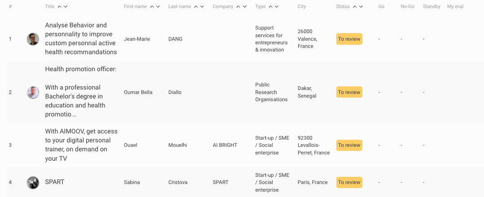
Task: Sort Type column descending with down arrow
Action: click(277, 6)
